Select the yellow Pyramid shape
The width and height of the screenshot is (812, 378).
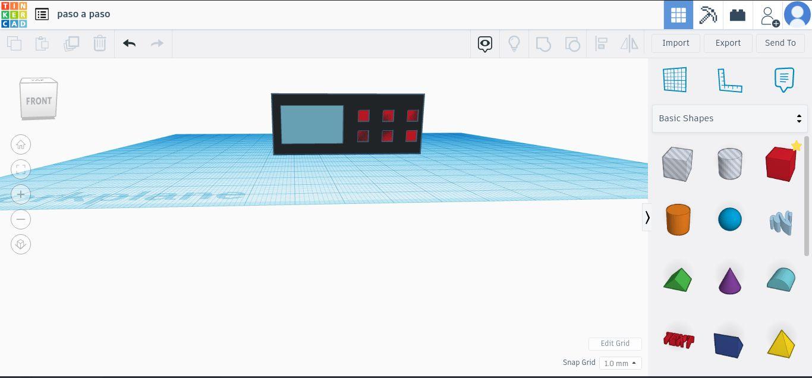[x=781, y=344]
